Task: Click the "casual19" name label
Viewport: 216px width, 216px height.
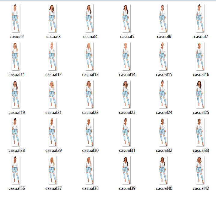Action: point(17,113)
